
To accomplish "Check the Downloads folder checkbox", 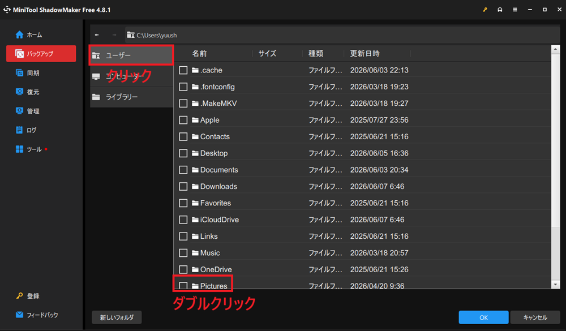I will tap(183, 186).
